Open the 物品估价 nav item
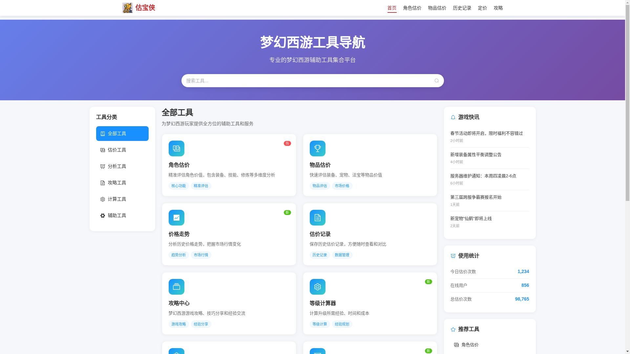This screenshot has width=630, height=354. (x=437, y=8)
